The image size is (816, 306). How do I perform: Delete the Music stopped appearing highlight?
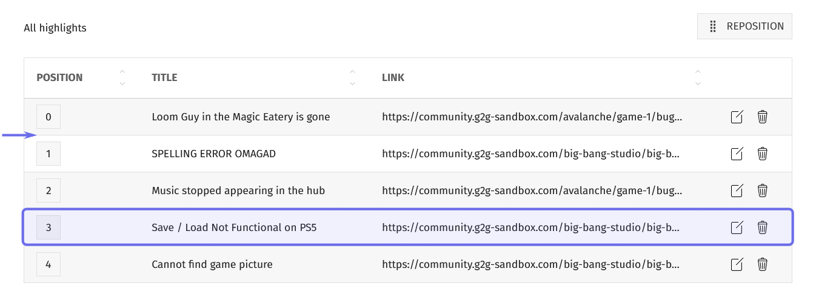763,190
